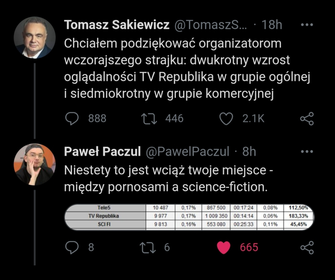Click the Tomasz Sakiewicz display name
Screen dimensions: 335x280
(x=117, y=25)
